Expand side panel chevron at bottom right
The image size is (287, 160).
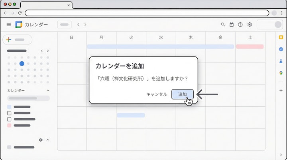pyautogui.click(x=281, y=155)
